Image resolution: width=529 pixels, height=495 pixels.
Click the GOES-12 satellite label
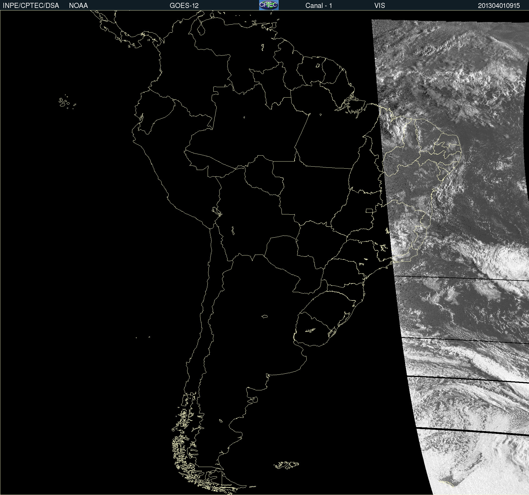(x=184, y=6)
